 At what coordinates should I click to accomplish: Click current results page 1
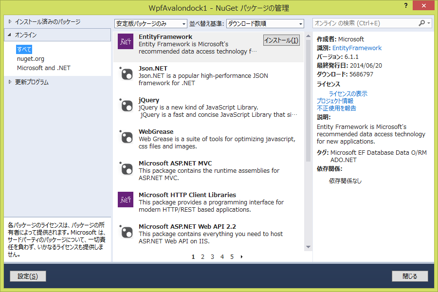pyautogui.click(x=193, y=257)
